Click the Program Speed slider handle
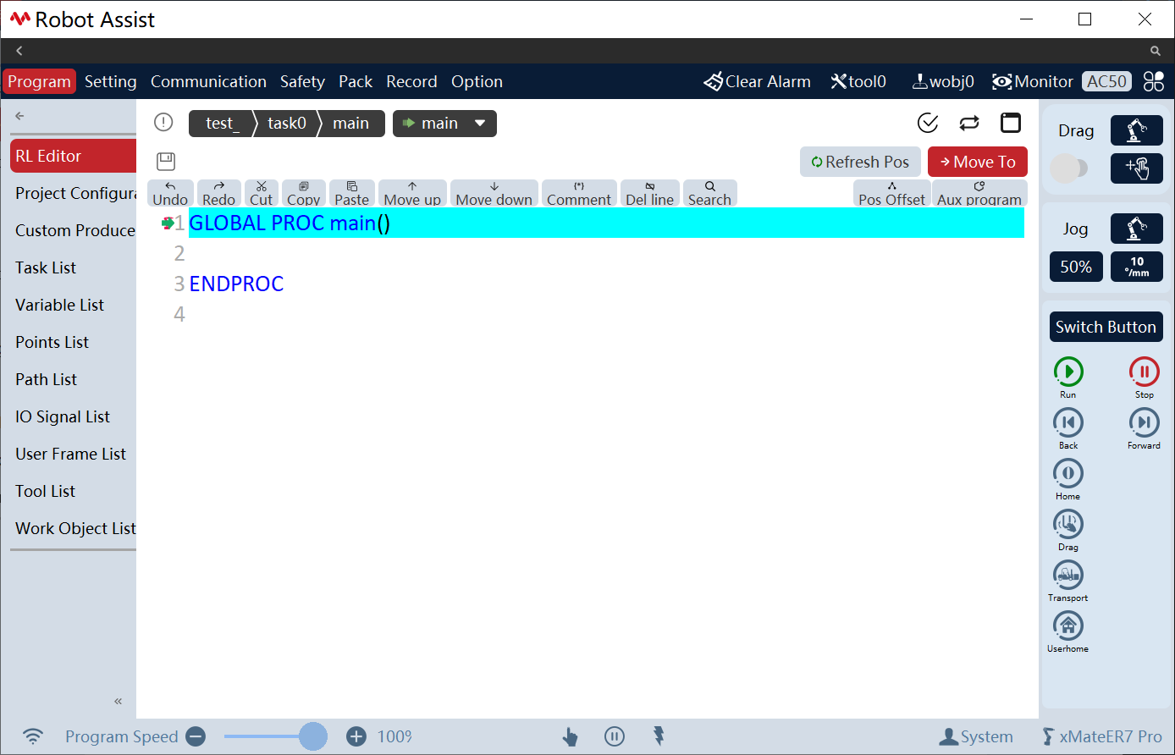Viewport: 1175px width, 755px height. 313,736
